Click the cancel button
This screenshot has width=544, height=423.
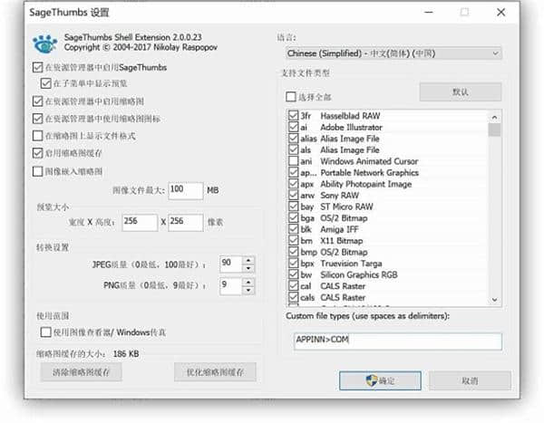[470, 380]
